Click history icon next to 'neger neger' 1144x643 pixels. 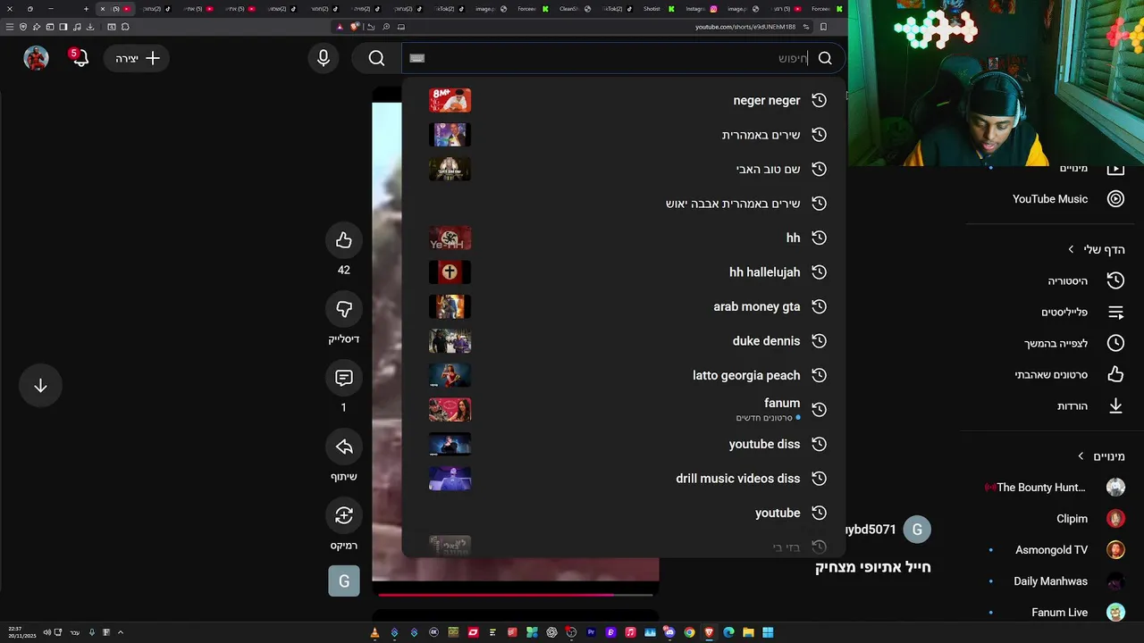point(819,100)
